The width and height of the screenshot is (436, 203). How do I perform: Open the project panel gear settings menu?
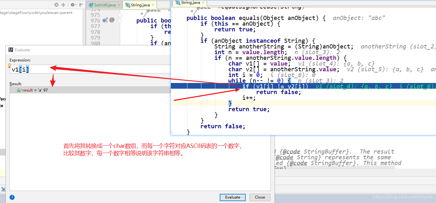pos(73,5)
